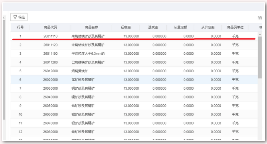Click the name 锌矿砂及其精矿
The height and width of the screenshot is (144, 267).
83,132
